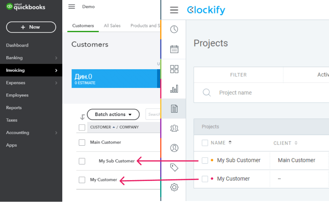
Task: Select all customers with header checkbox
Action: [x=82, y=127]
